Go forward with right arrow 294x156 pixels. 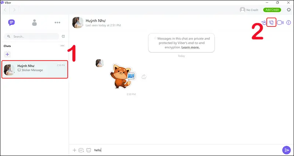tap(14, 10)
